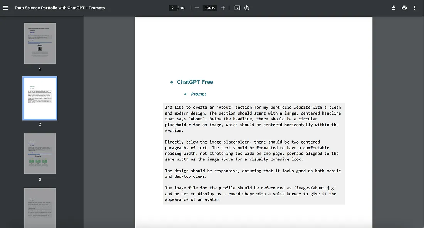The height and width of the screenshot is (228, 424).
Task: Click the paragraph starting 'I'd like to create'
Action: (x=253, y=119)
